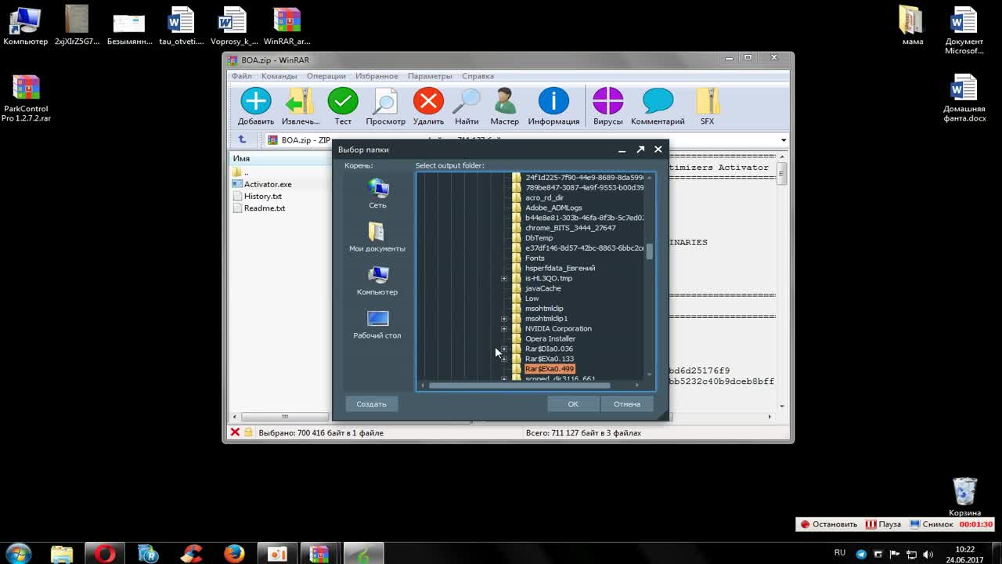Open the WinRAR address bar dropdown arrow

(783, 140)
